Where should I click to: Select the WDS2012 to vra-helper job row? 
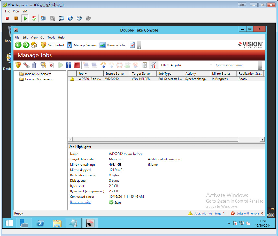(x=166, y=79)
